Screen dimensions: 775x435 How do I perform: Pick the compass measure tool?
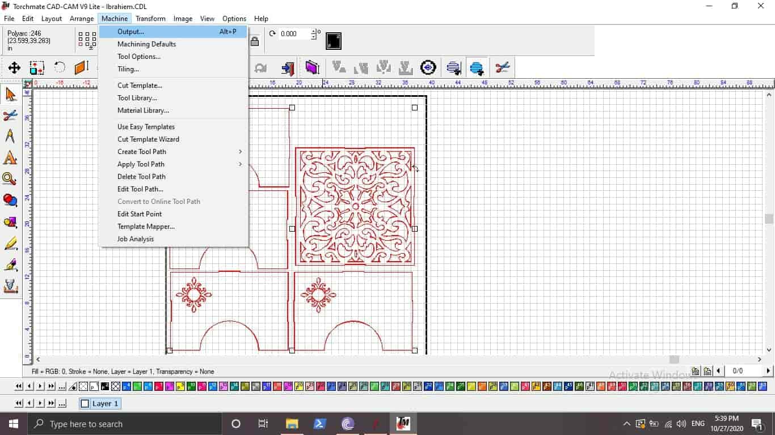click(10, 137)
